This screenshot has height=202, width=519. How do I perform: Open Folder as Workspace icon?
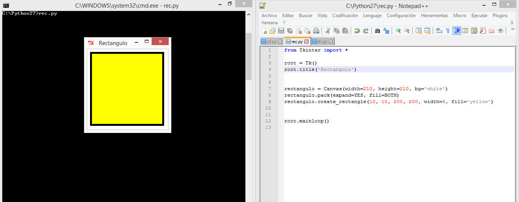click(x=492, y=31)
